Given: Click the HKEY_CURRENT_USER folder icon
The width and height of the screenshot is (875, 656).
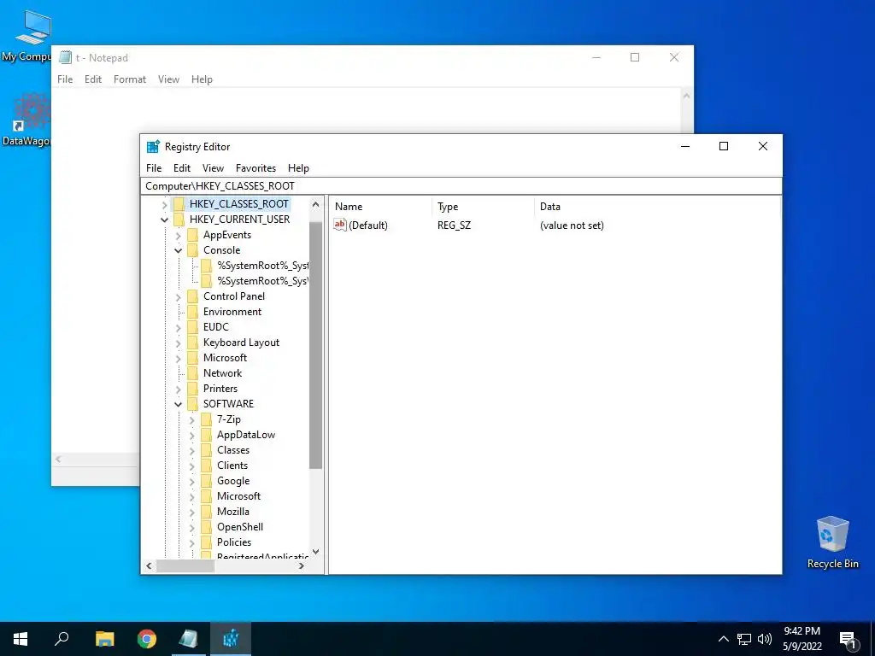Looking at the screenshot, I should (179, 220).
